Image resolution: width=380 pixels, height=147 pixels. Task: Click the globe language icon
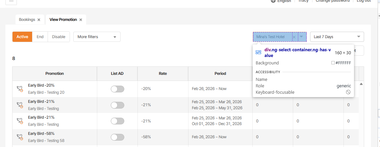[x=273, y=1]
